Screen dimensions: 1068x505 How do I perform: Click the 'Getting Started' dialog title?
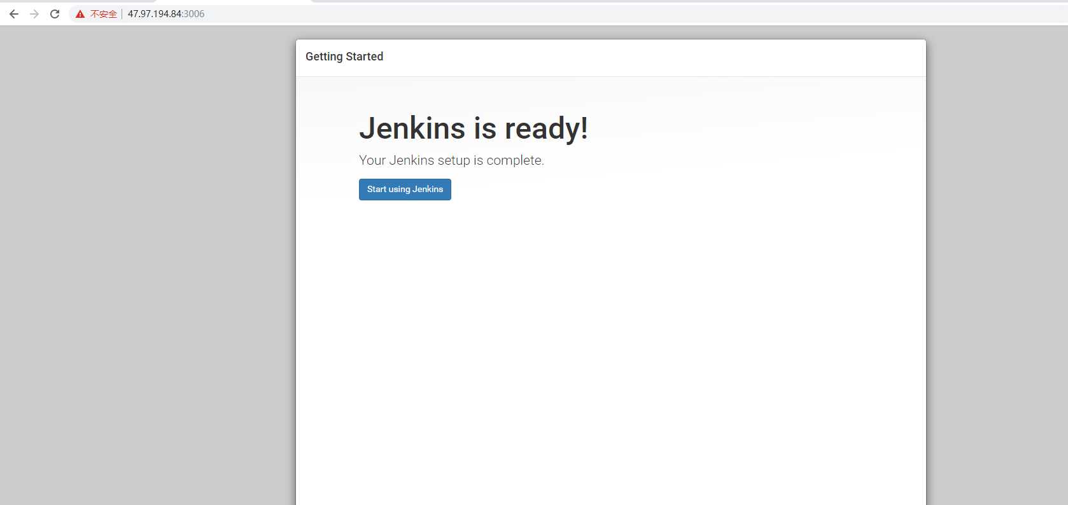344,57
